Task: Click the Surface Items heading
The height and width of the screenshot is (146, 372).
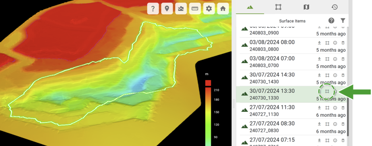Action: 292,21
